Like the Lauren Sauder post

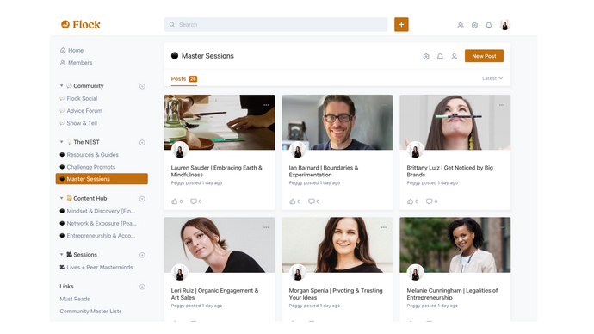(x=175, y=201)
